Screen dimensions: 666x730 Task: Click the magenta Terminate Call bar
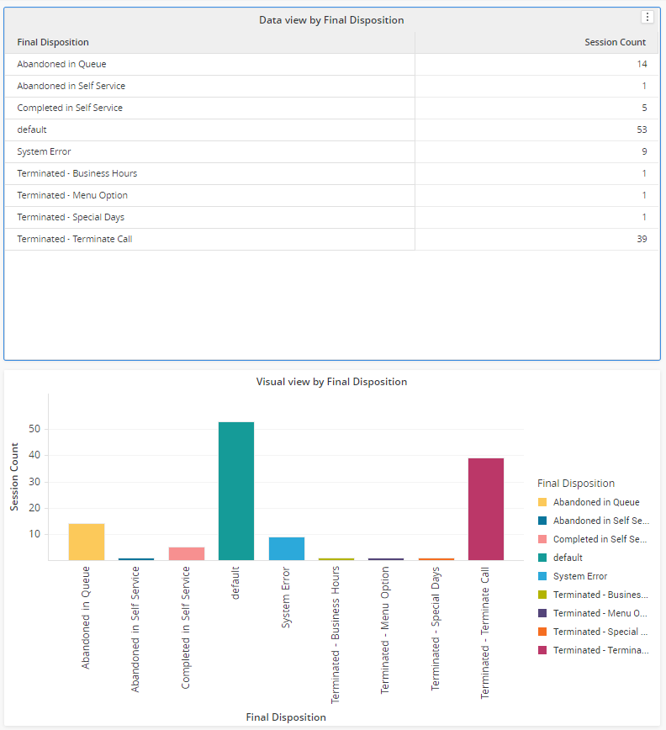(x=486, y=509)
